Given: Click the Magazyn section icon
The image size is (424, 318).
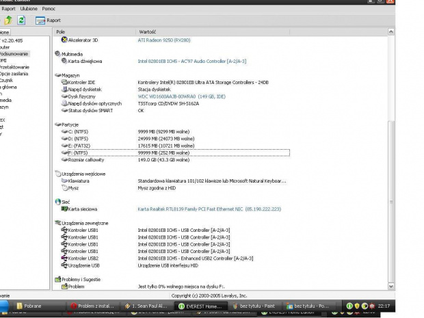Looking at the screenshot, I should point(57,75).
